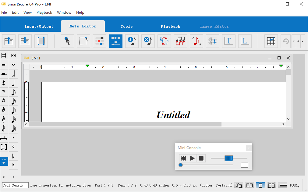The width and height of the screenshot is (308, 192).
Task: Switch to the Tools tab
Action: pos(127,26)
